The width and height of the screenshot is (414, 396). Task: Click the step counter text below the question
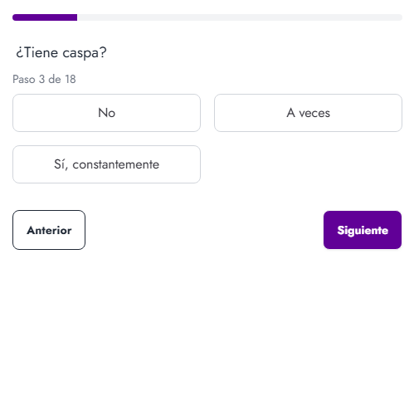tap(44, 79)
